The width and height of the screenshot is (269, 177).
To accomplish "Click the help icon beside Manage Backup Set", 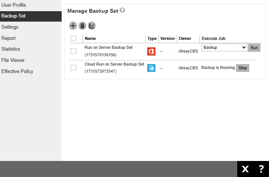I will coord(123,10).
